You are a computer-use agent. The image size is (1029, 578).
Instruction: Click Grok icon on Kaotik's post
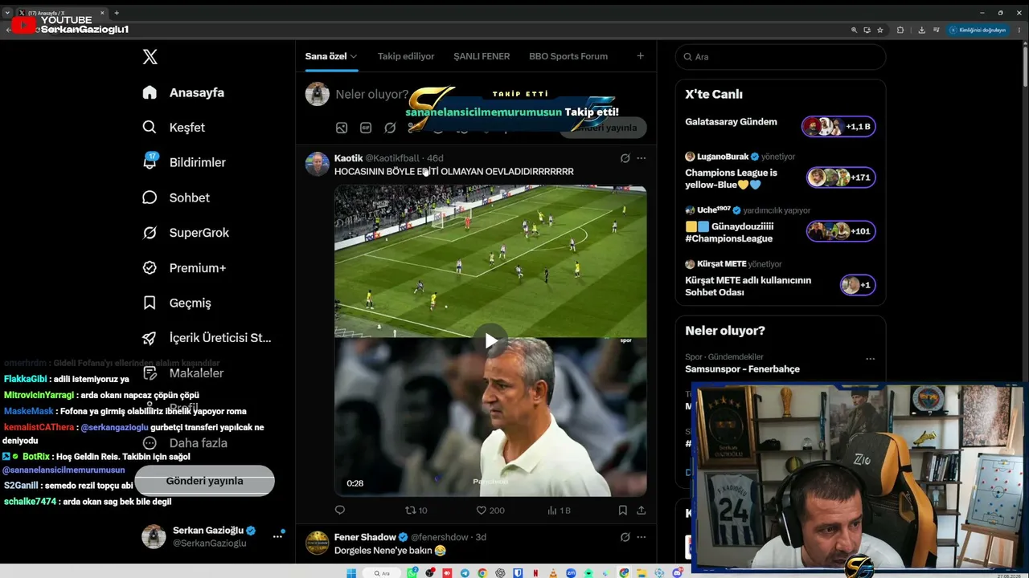click(625, 158)
